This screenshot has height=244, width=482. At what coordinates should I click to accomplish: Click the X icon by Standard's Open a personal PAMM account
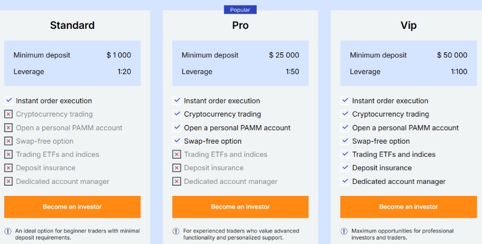[8, 127]
